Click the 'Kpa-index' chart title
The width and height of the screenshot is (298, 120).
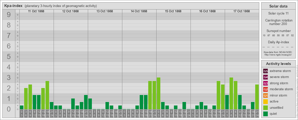click(x=14, y=6)
